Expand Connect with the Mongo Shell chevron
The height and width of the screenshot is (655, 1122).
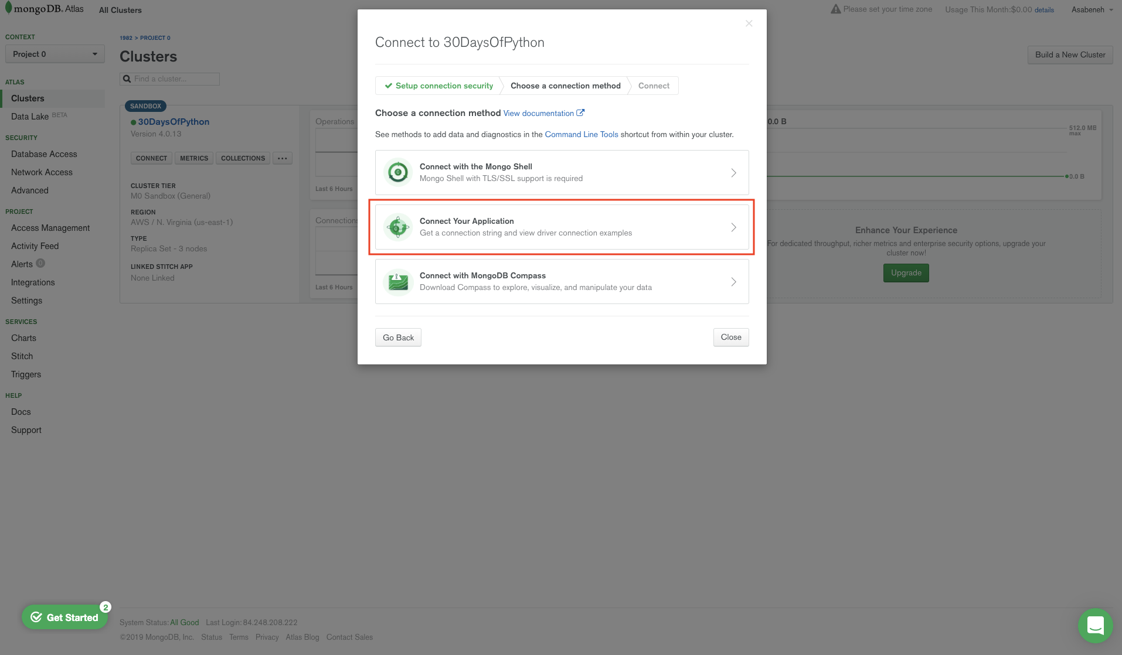pos(733,173)
